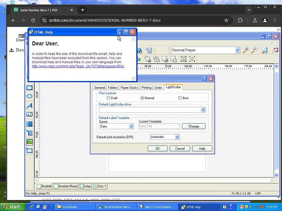282x211 pixels.
Task: Click the Current Template Data Title field
Action: 159,126
